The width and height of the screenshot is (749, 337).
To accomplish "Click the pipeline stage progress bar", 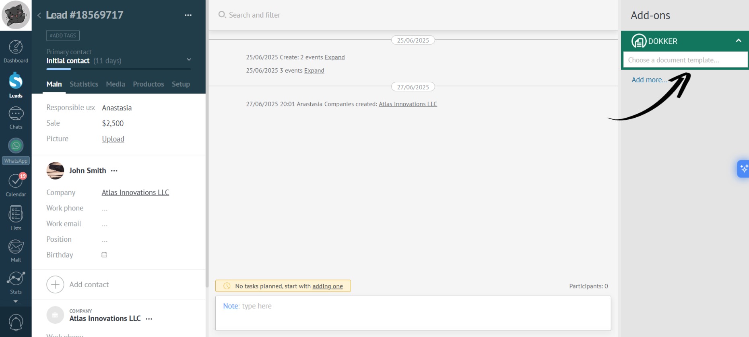I will click(119, 69).
